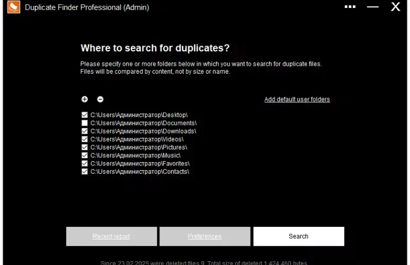Disable the Pictures folder checkbox
This screenshot has height=265, width=410.
click(x=84, y=147)
